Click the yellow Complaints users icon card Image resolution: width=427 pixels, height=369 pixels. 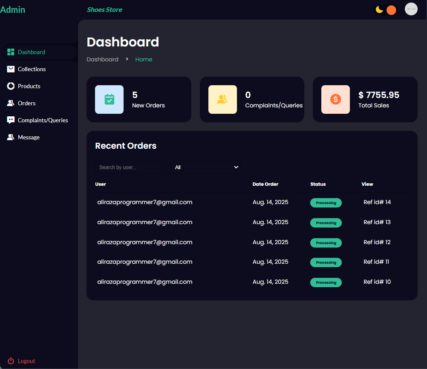pos(222,99)
